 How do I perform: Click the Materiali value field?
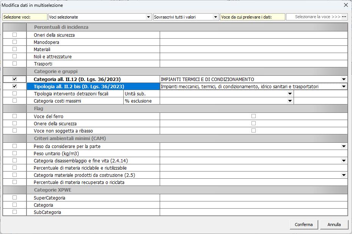coord(253,49)
